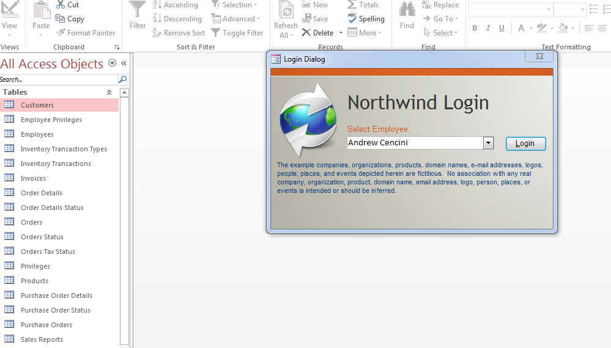Click the Find binoculars icon
The width and height of the screenshot is (611, 348).
point(407,10)
